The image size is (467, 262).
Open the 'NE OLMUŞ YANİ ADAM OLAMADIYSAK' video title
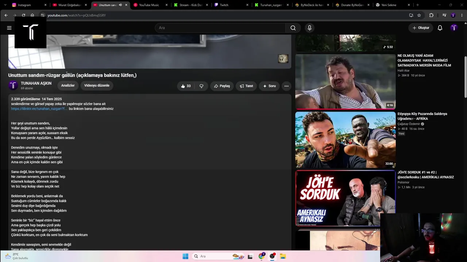pyautogui.click(x=424, y=60)
